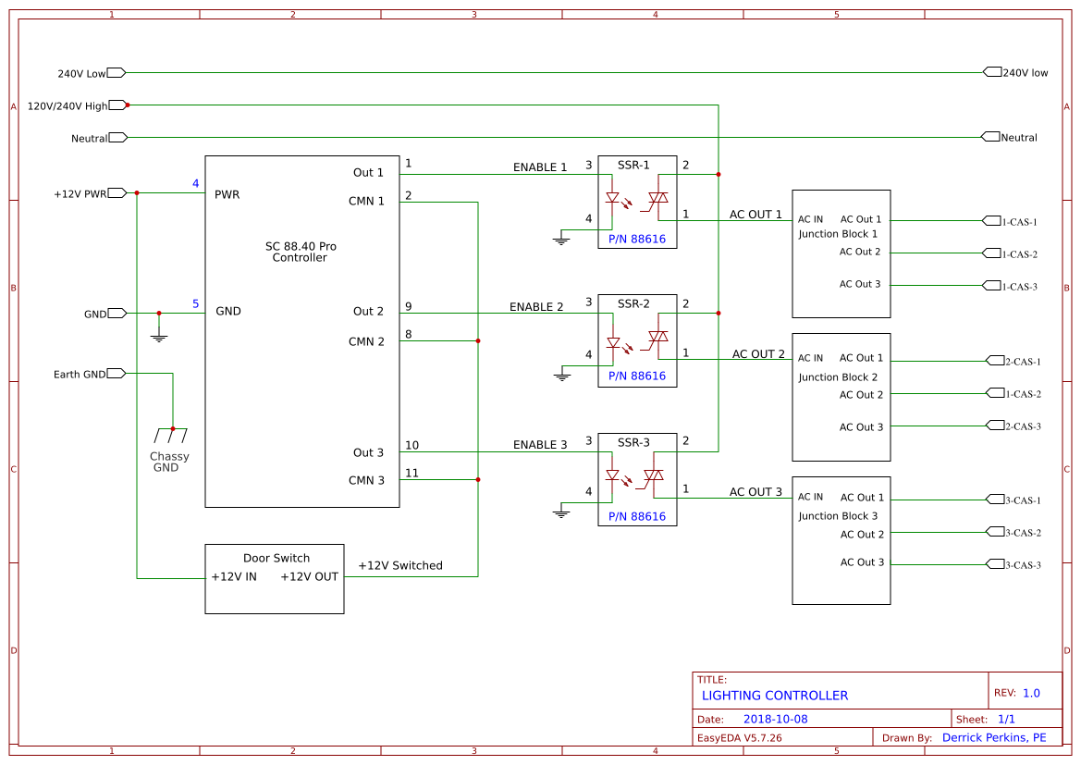Screen dimensions: 1081x765
Task: Select the ENABLE 3 net label
Action: pos(540,445)
